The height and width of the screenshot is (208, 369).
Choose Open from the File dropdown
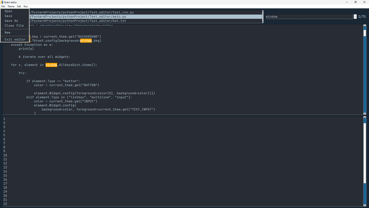point(8,11)
